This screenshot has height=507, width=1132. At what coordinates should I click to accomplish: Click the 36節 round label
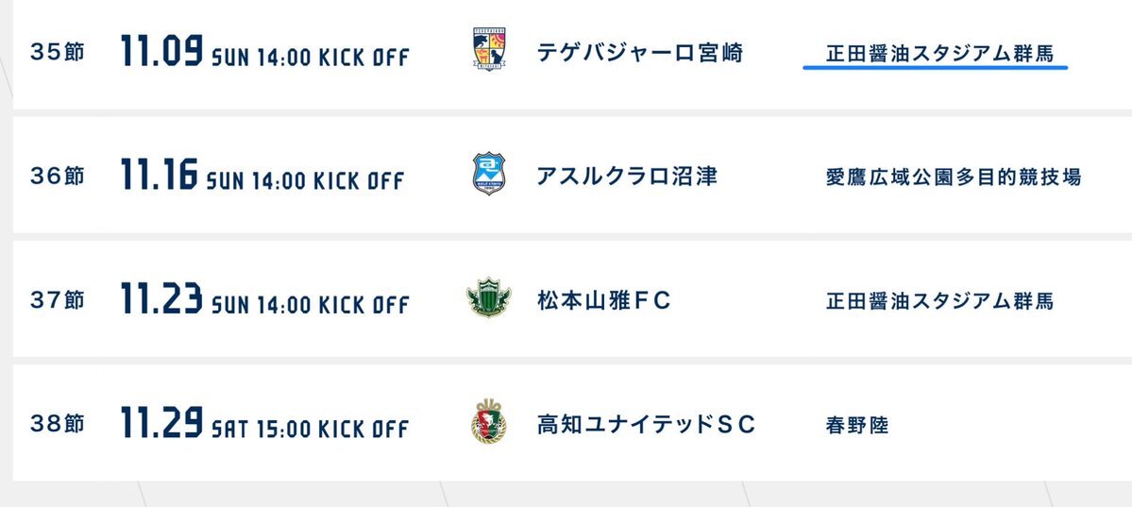tap(57, 177)
